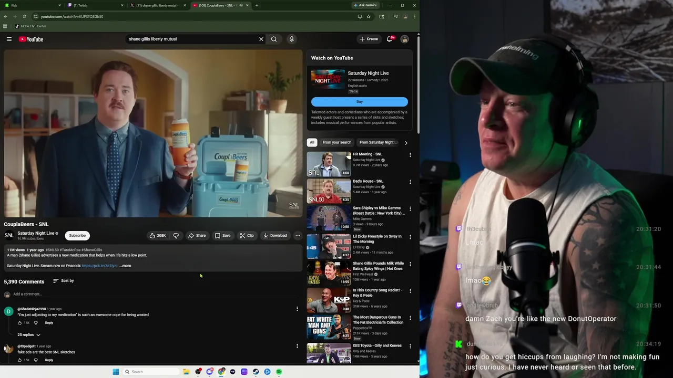Click the Windows taskbar Search box

pos(151,372)
